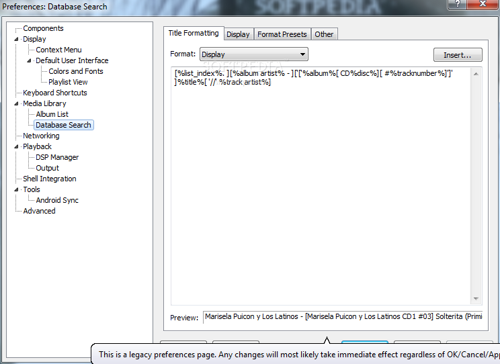This screenshot has height=364, width=500.
Task: Collapse the Media Library branch
Action: tap(16, 103)
